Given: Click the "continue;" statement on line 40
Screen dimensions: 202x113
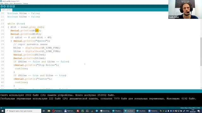Looking at the screenshot, I should tap(21, 82).
